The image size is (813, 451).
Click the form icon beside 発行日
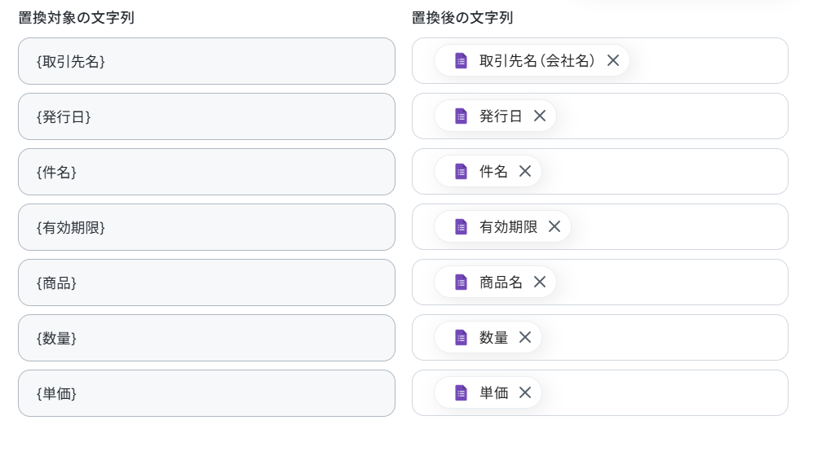[461, 116]
